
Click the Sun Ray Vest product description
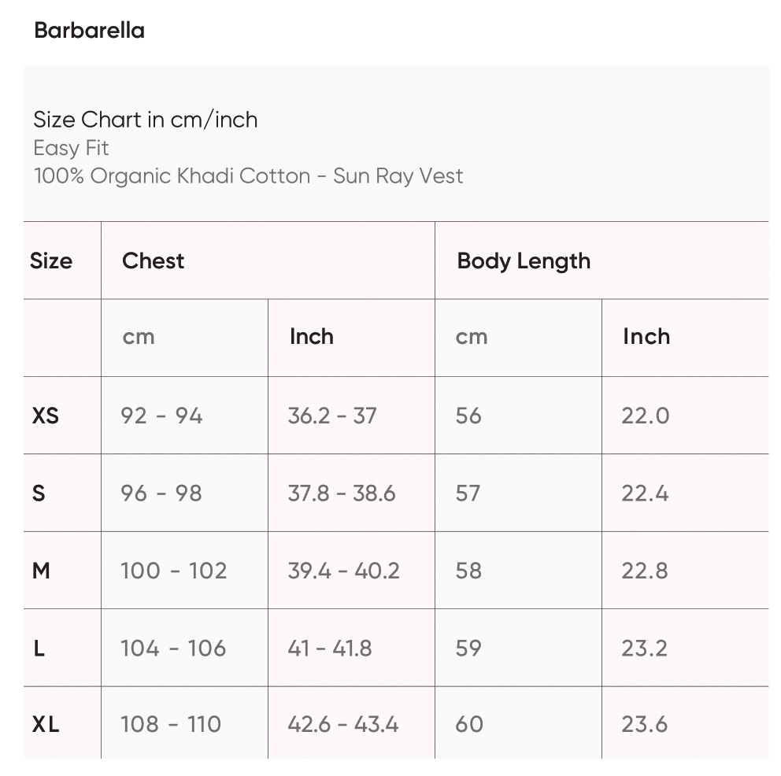click(x=248, y=176)
